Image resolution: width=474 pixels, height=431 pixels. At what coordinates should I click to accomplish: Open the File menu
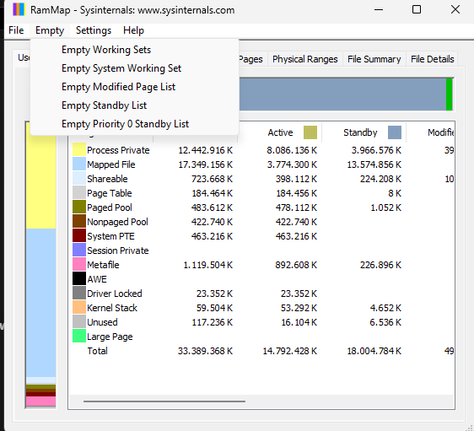tap(16, 30)
